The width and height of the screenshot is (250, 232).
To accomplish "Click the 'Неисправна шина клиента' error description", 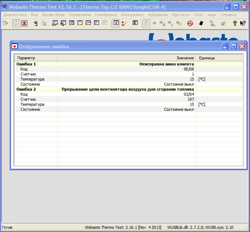I will (x=167, y=64).
